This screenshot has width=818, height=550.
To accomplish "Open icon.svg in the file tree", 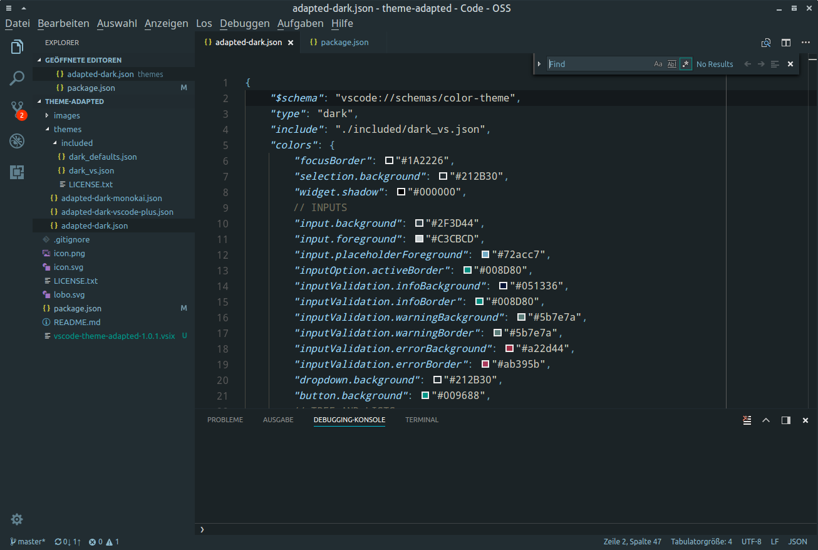I will pyautogui.click(x=69, y=267).
